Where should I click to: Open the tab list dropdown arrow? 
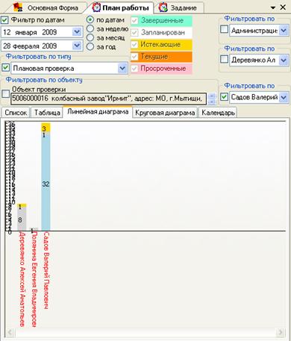coord(273,7)
